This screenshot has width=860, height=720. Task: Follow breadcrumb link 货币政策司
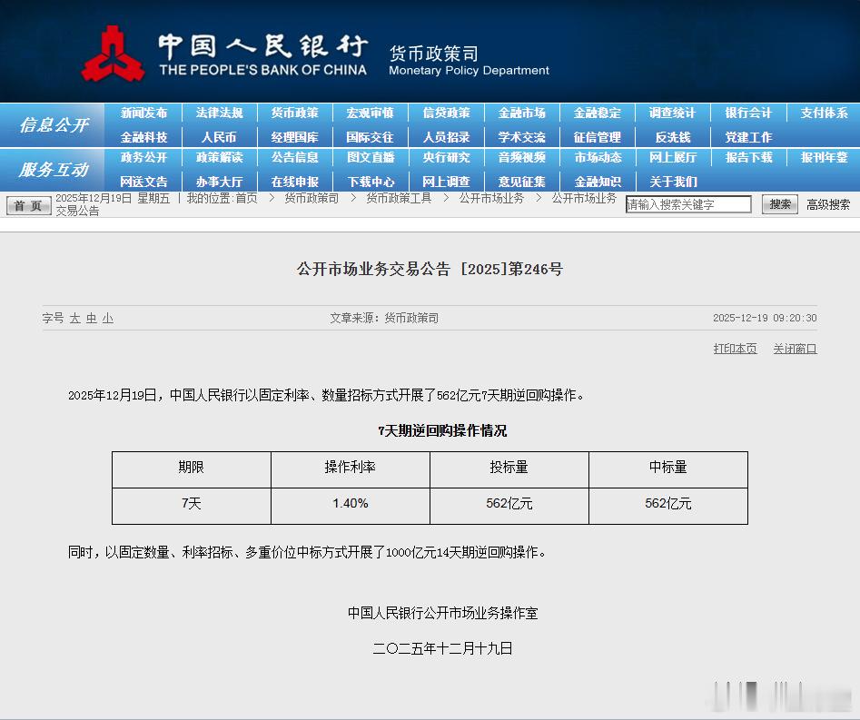pyautogui.click(x=311, y=198)
